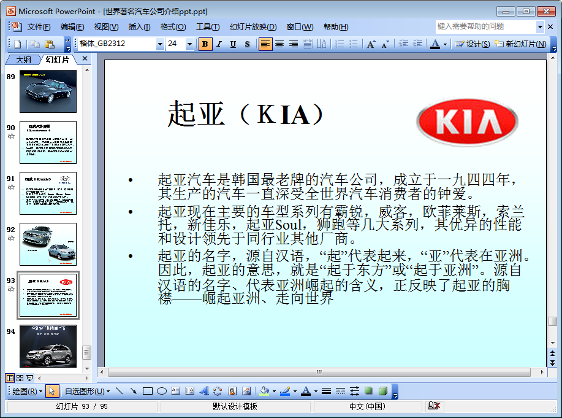562x418 pixels.
Task: Open the 编辑 menu
Action: 72,27
